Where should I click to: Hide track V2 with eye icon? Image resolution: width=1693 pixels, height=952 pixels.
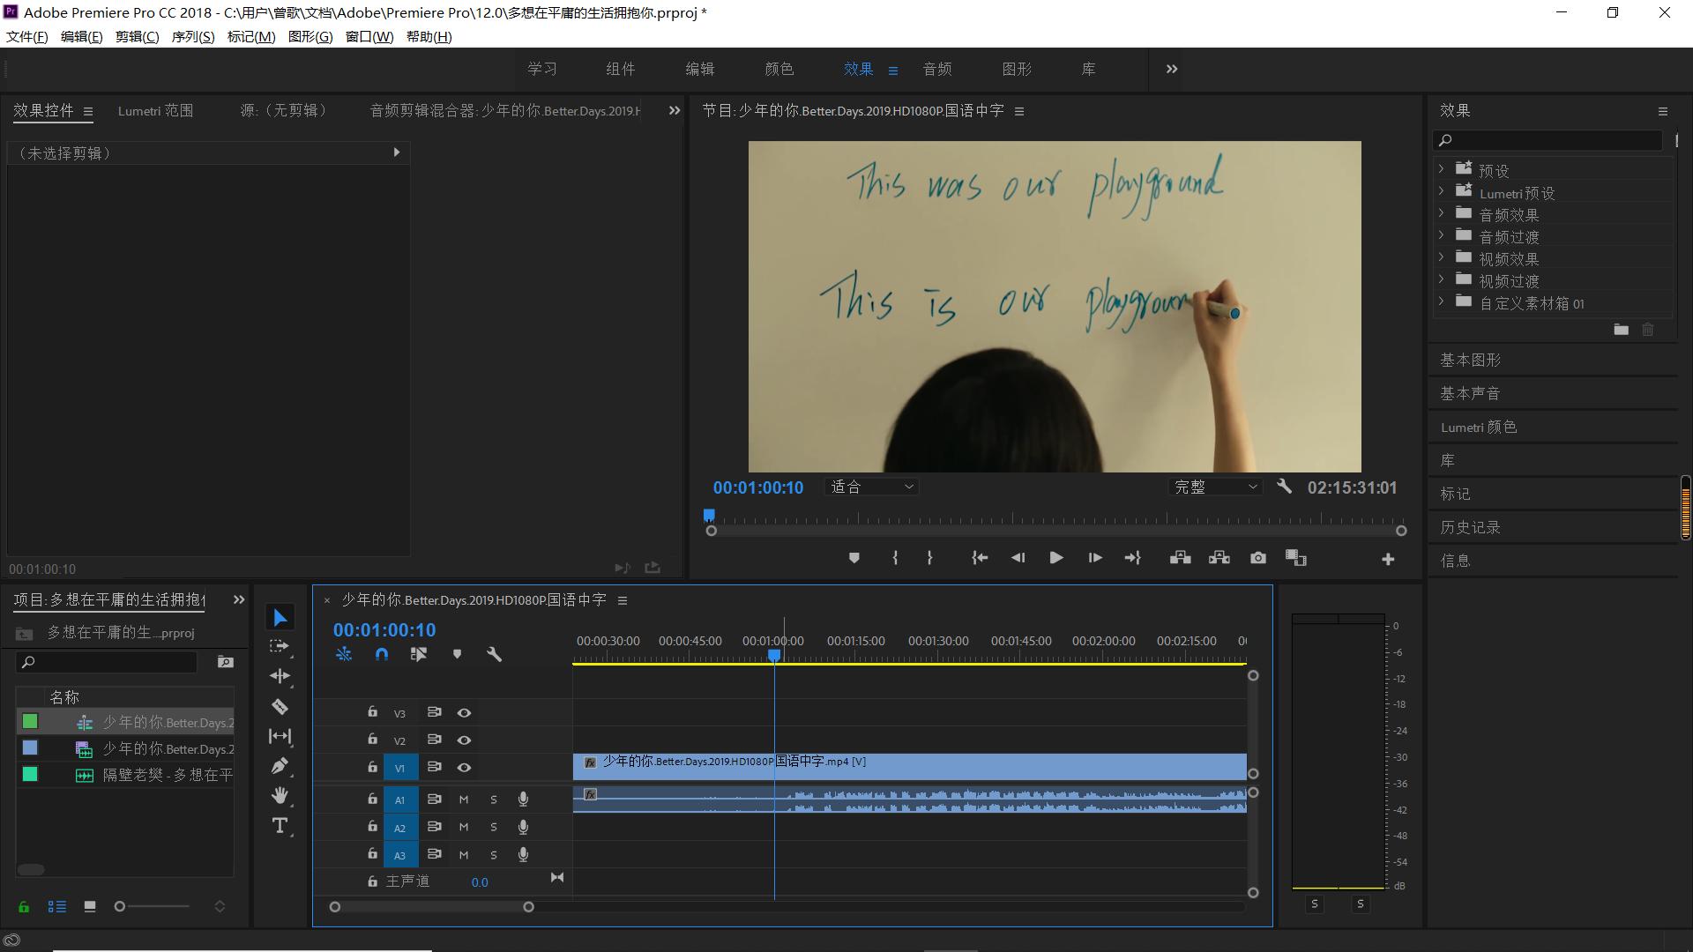tap(464, 740)
